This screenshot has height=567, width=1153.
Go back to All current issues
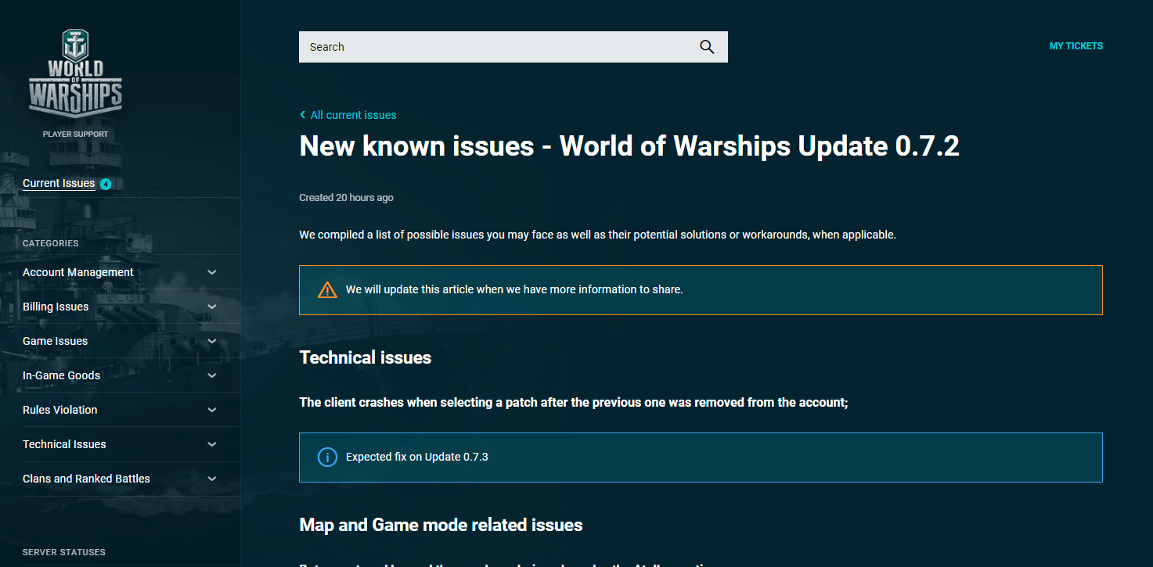pos(353,115)
